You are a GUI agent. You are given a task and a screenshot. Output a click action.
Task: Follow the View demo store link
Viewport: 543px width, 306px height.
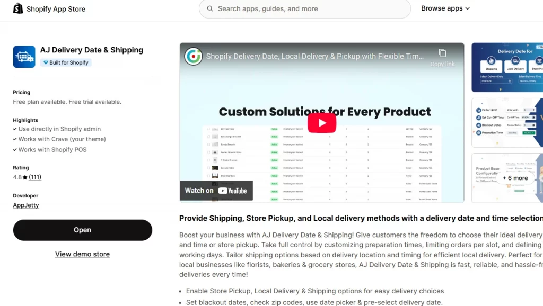[82, 254]
